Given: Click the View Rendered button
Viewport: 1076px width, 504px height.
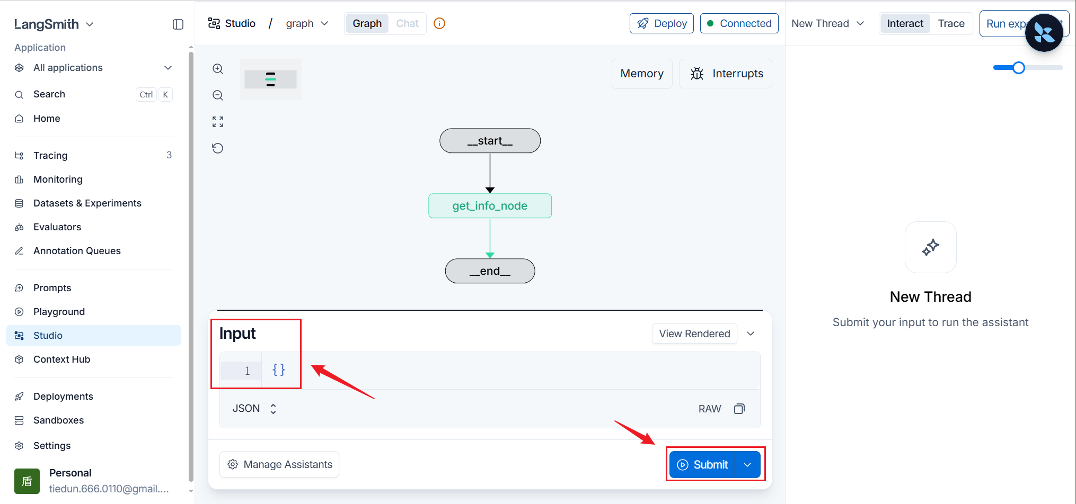Looking at the screenshot, I should pos(694,334).
